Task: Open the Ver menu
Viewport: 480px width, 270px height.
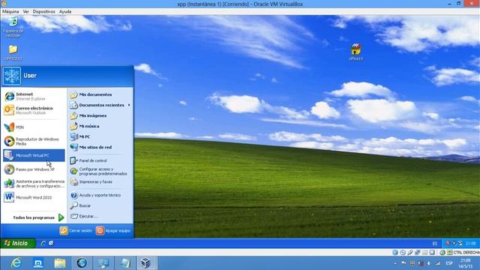Action: (25, 11)
